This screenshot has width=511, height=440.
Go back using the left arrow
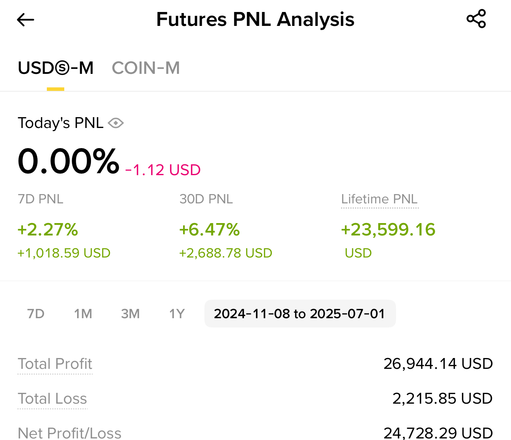point(26,20)
